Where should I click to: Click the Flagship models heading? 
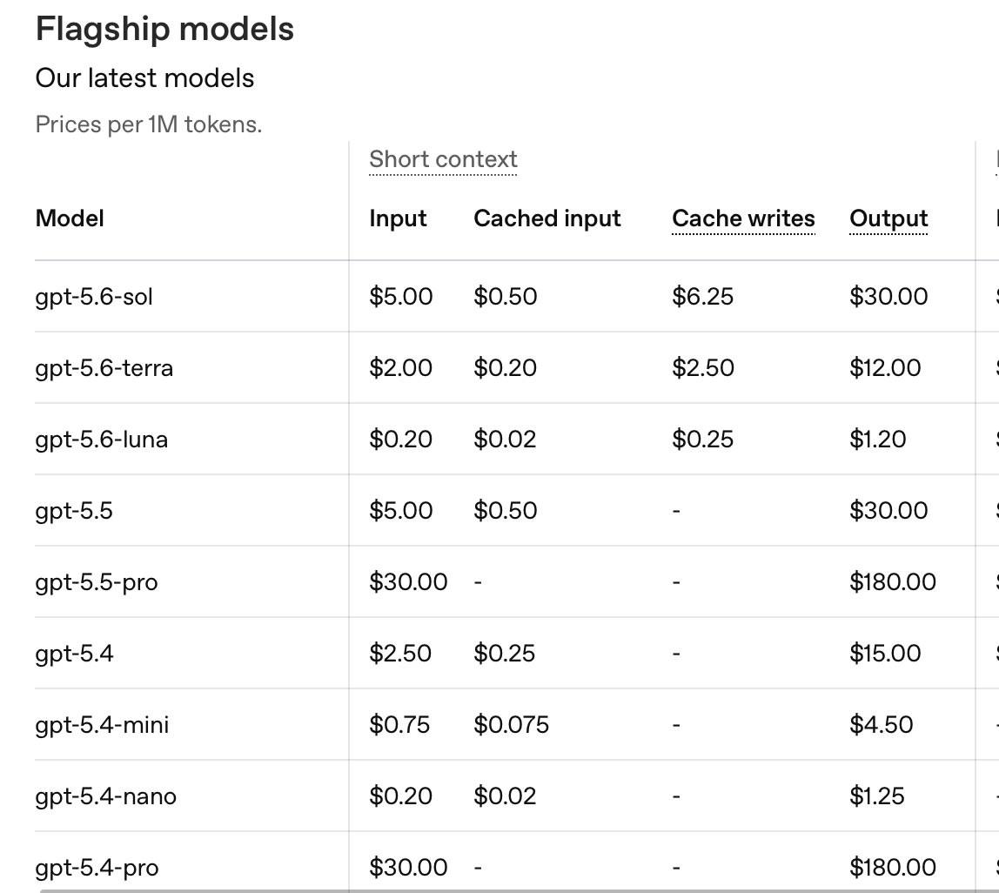click(x=164, y=30)
